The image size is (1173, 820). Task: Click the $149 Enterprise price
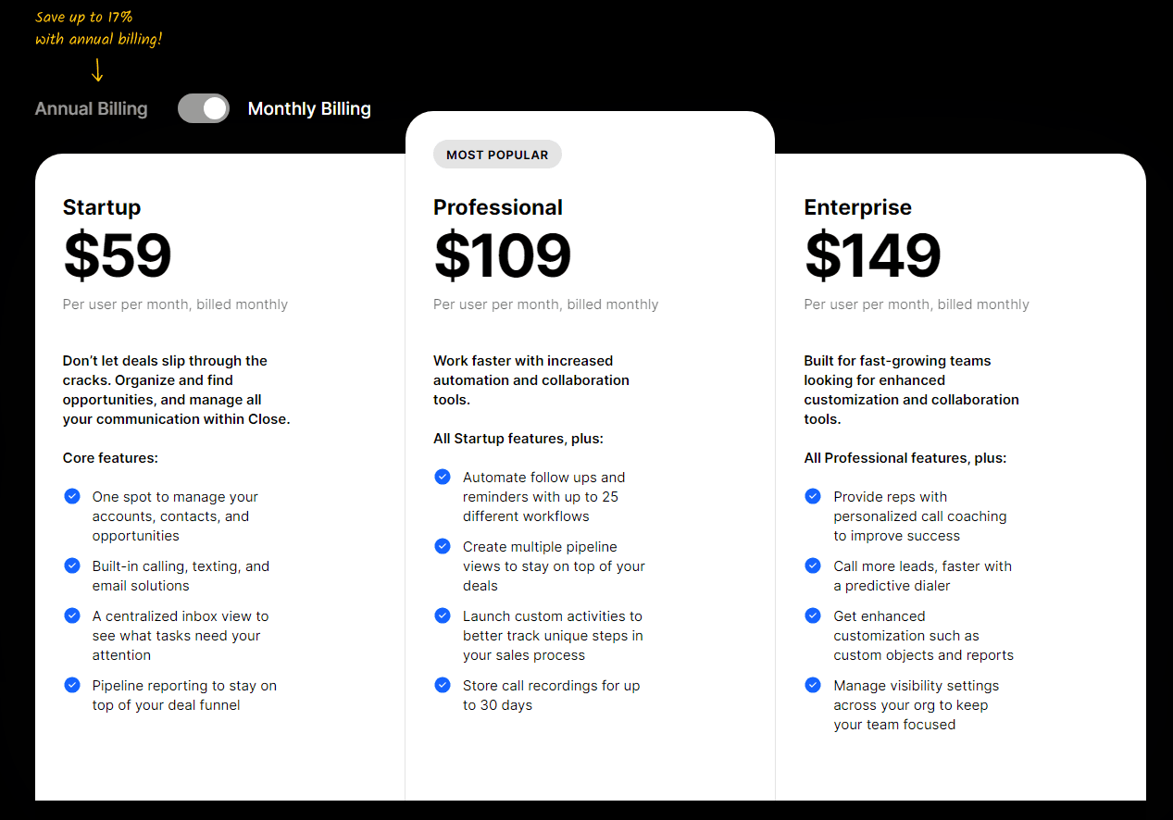click(x=872, y=256)
